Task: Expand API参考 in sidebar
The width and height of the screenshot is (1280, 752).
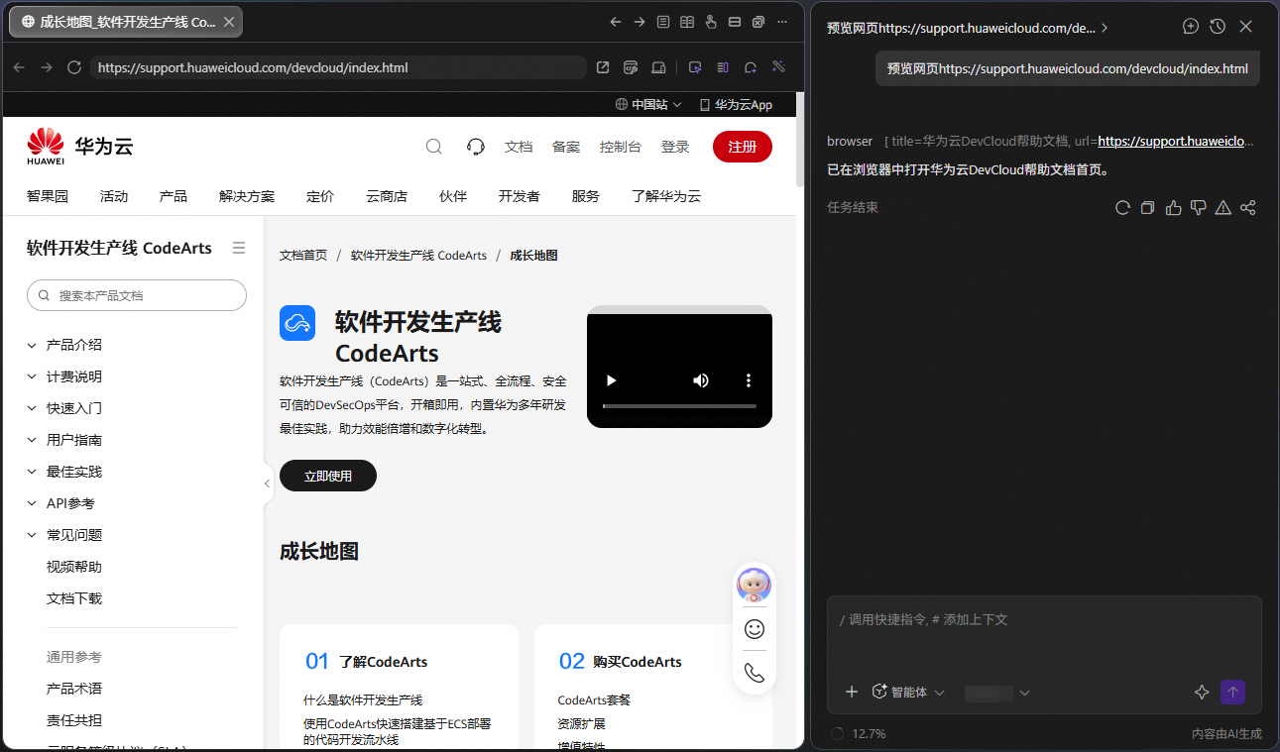Action: click(31, 503)
